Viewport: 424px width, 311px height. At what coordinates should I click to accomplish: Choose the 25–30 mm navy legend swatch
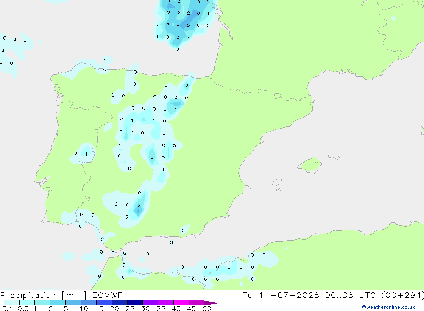(x=135, y=303)
